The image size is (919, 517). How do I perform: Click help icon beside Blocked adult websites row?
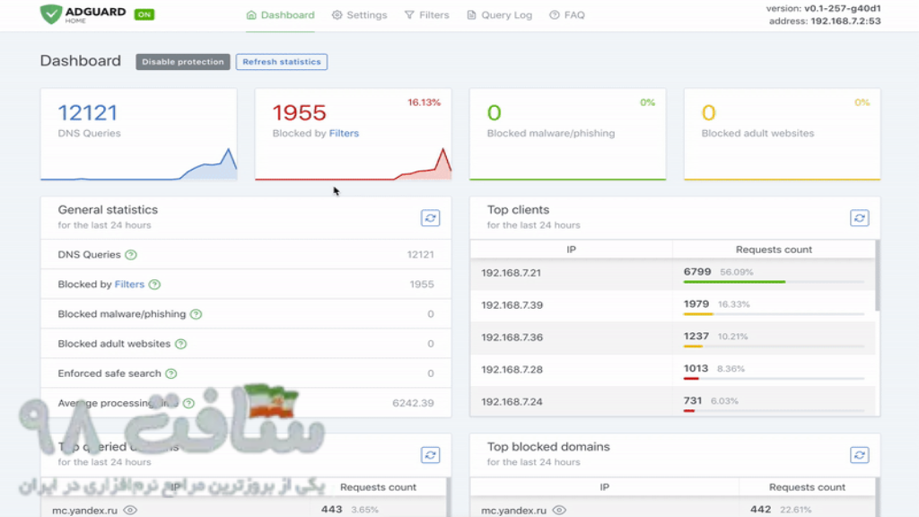[180, 344]
